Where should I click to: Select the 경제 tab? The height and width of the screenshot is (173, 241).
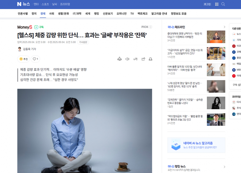point(43,14)
